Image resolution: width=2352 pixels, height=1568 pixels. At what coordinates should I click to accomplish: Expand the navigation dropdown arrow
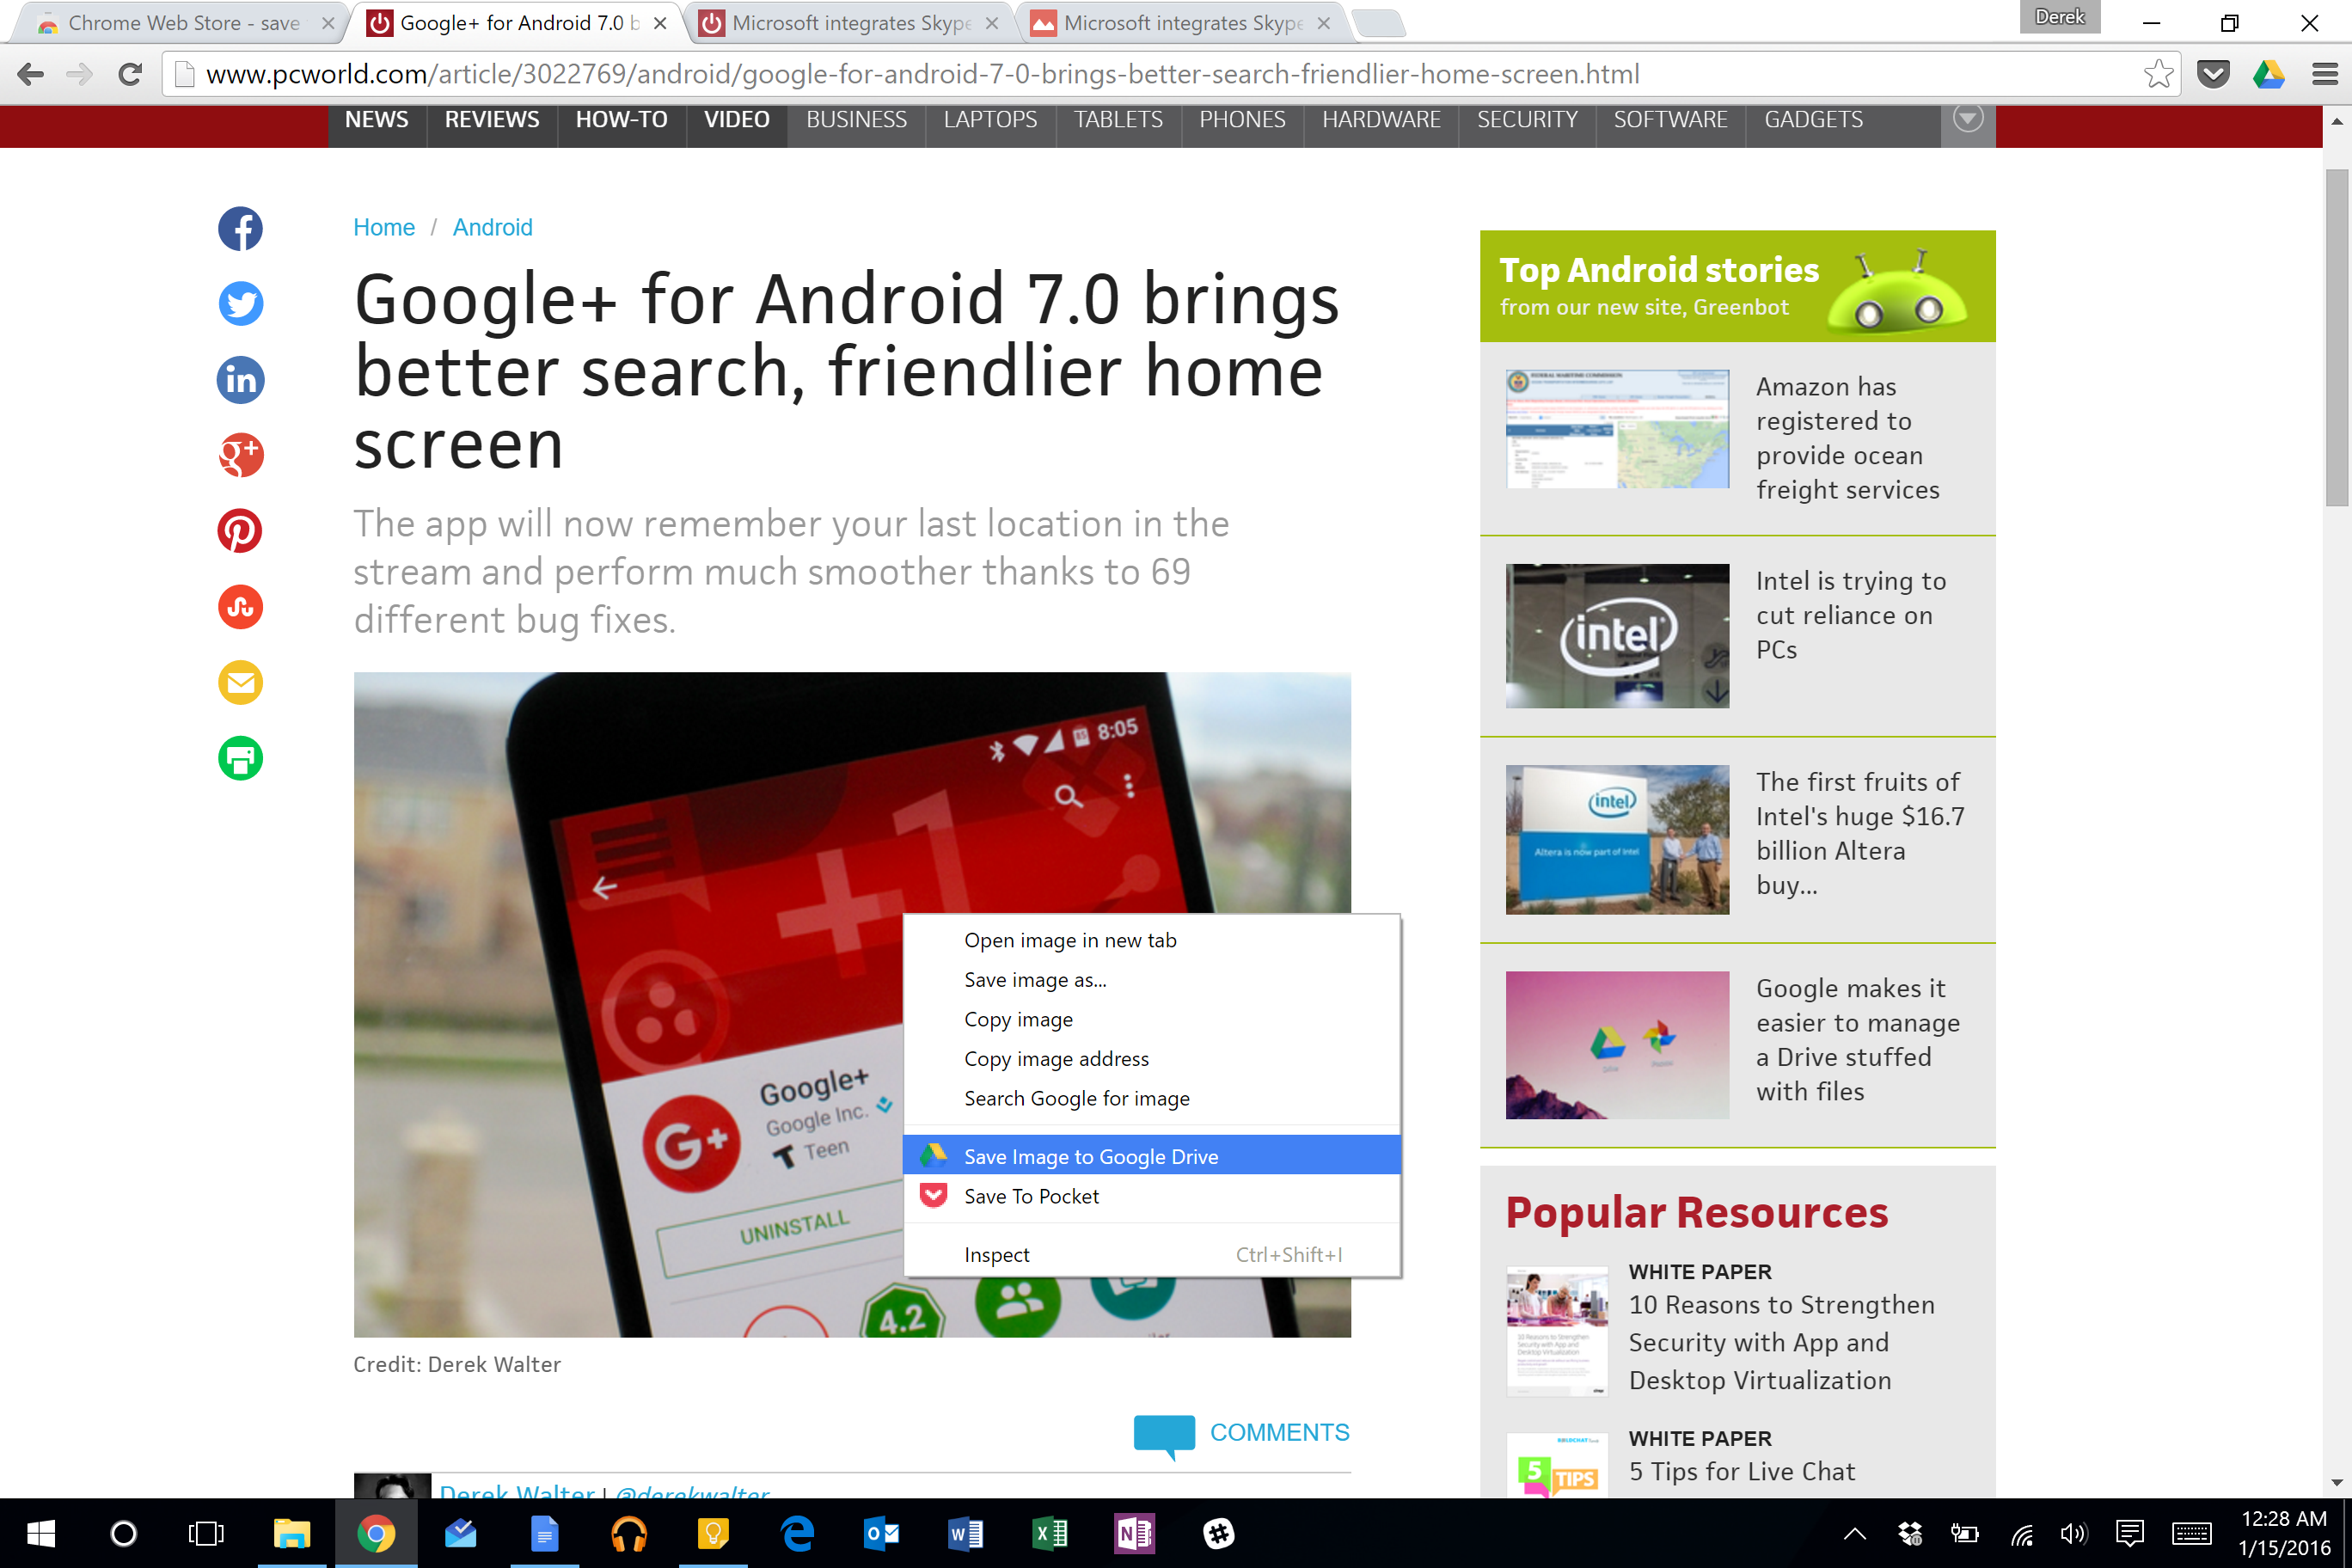(x=1967, y=117)
